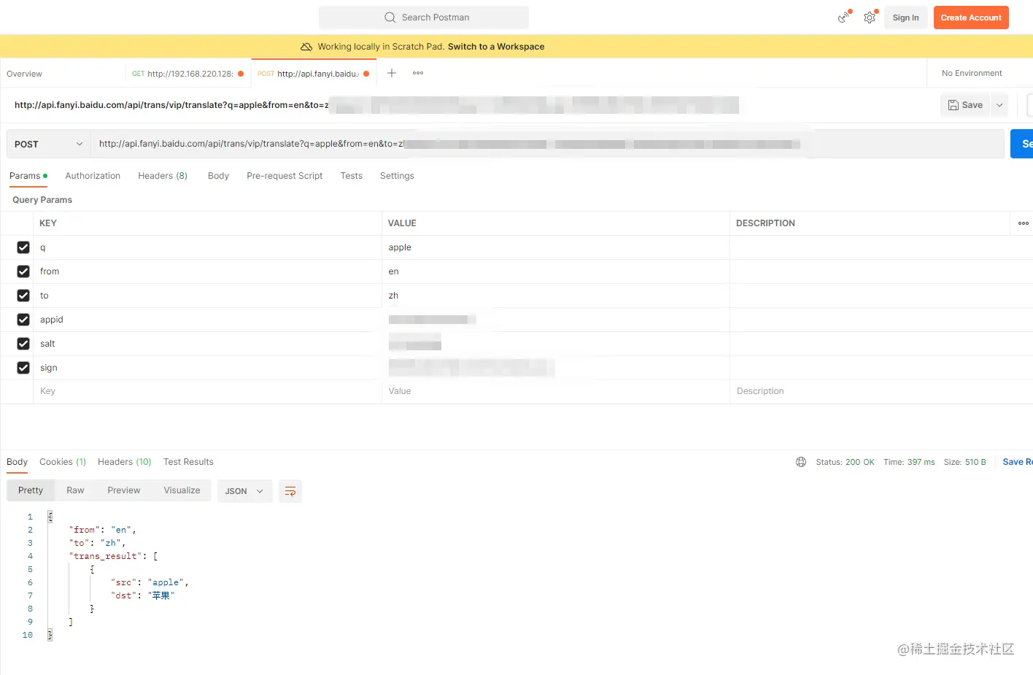
Task: Uncheck the from parameter checkbox
Action: tap(23, 271)
